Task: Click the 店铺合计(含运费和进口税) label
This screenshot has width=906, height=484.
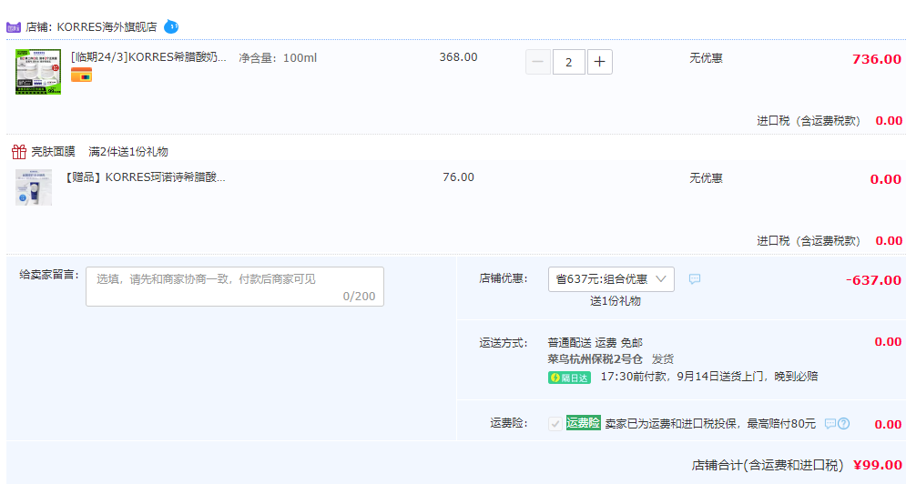Action: 768,466
